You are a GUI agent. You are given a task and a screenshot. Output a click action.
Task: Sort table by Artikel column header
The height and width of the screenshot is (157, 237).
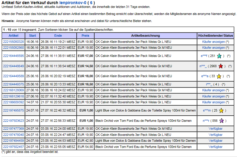pyautogui.click(x=14, y=36)
